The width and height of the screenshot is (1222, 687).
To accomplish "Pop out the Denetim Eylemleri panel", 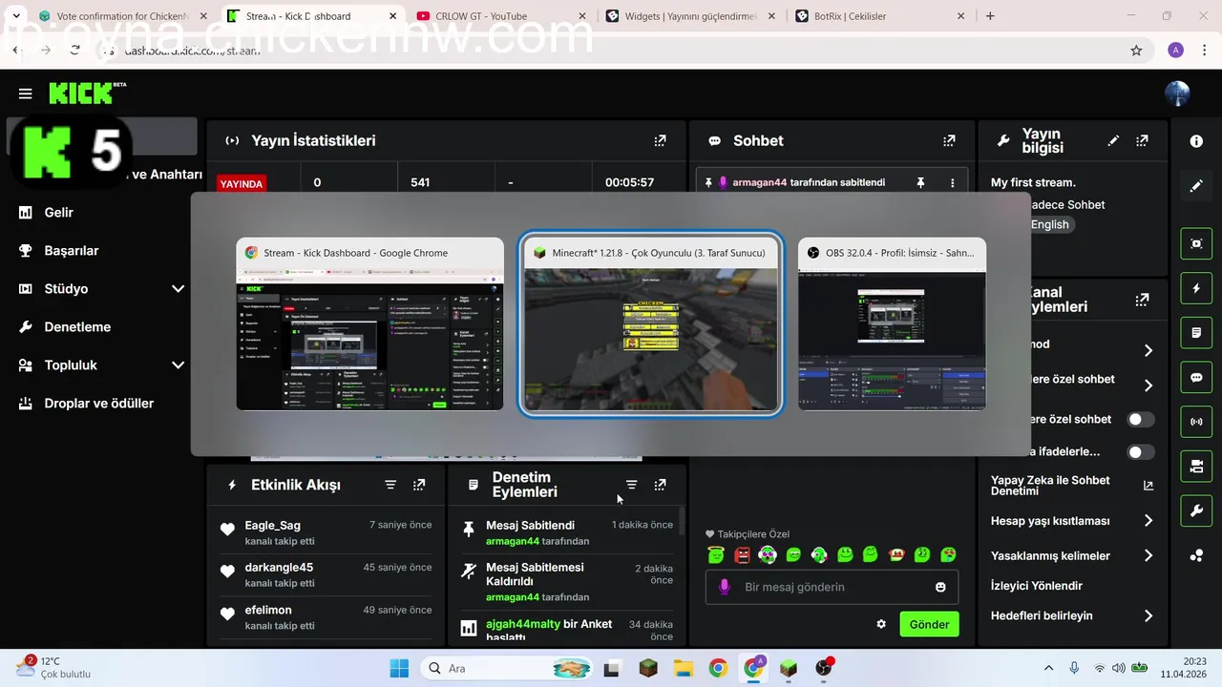I will pos(660,485).
